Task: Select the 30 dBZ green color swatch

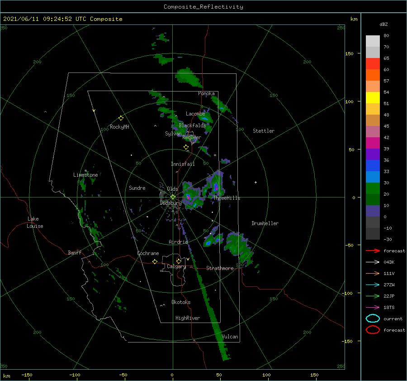Action: (373, 188)
